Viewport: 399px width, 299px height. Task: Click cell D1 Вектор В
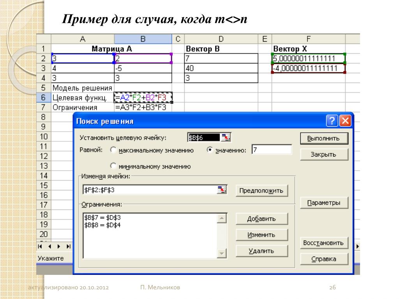(221, 49)
